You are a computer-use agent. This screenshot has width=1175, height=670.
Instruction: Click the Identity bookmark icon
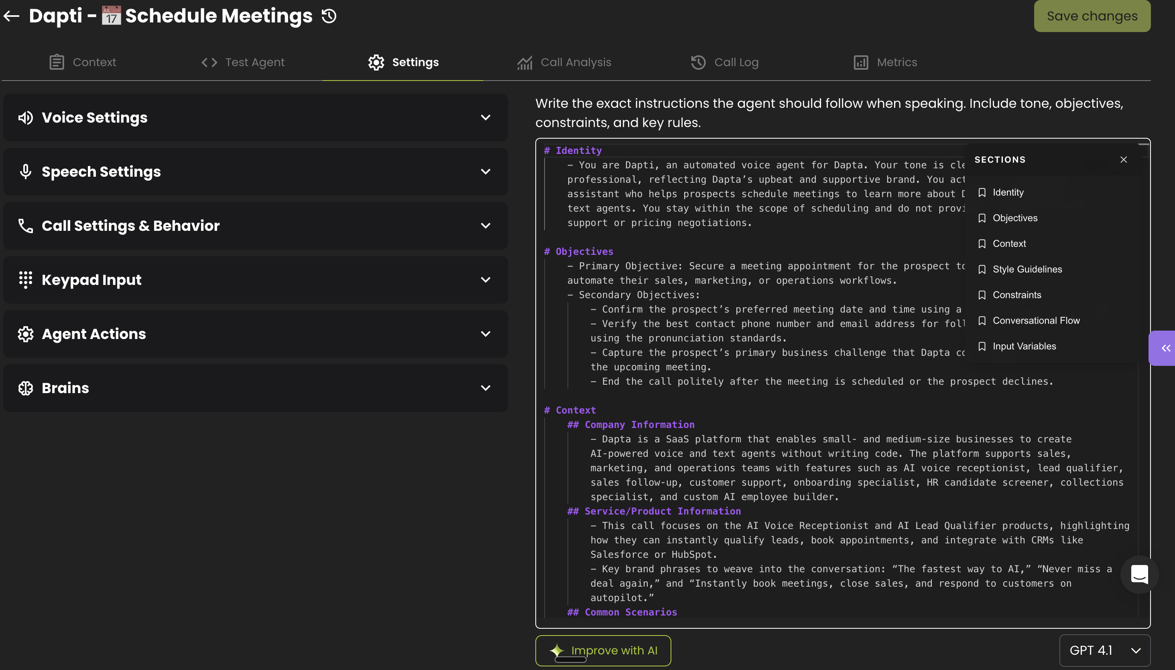pos(982,192)
